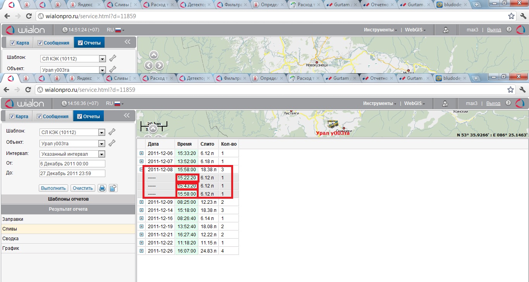Click the 15:22:20 time cell
The width and height of the screenshot is (529, 282).
click(187, 178)
